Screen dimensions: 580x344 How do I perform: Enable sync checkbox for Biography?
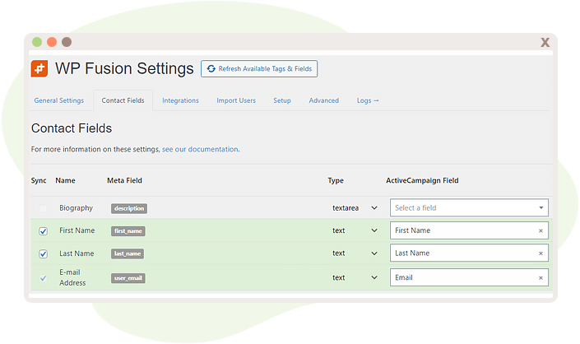(x=43, y=208)
